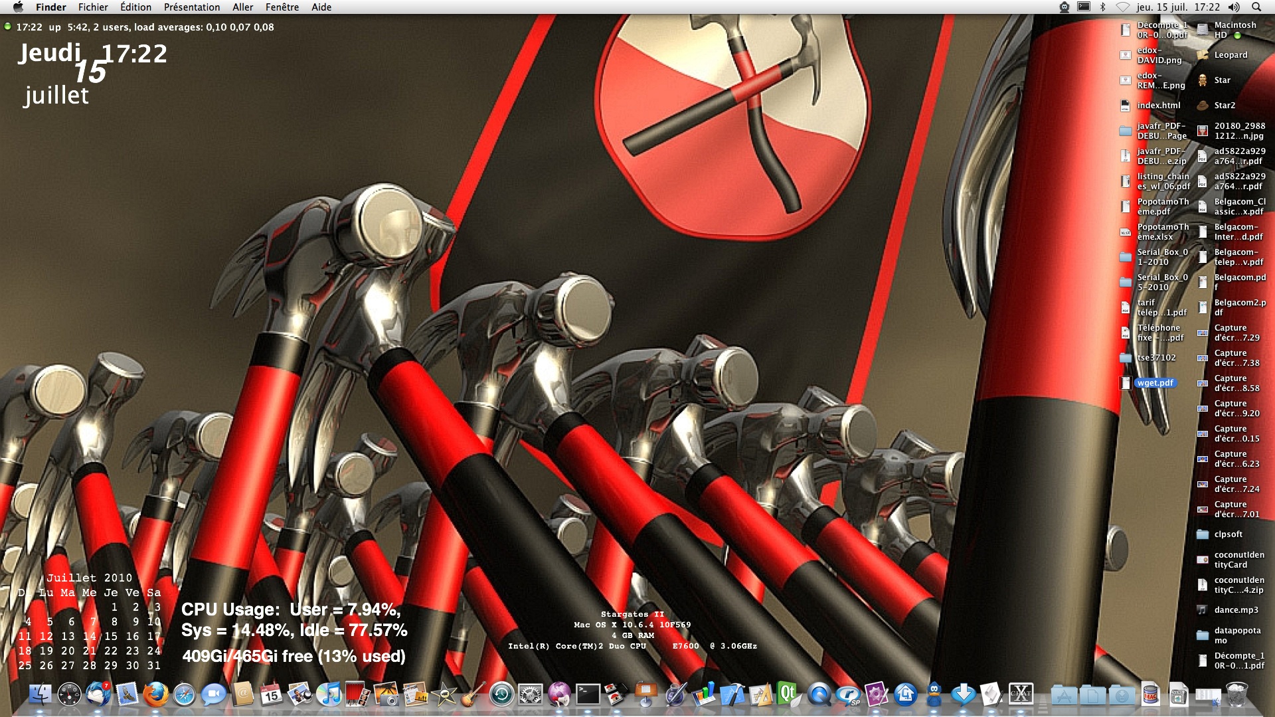Select the Serial_Box_01-2010 folder
The height and width of the screenshot is (717, 1275).
click(1154, 257)
